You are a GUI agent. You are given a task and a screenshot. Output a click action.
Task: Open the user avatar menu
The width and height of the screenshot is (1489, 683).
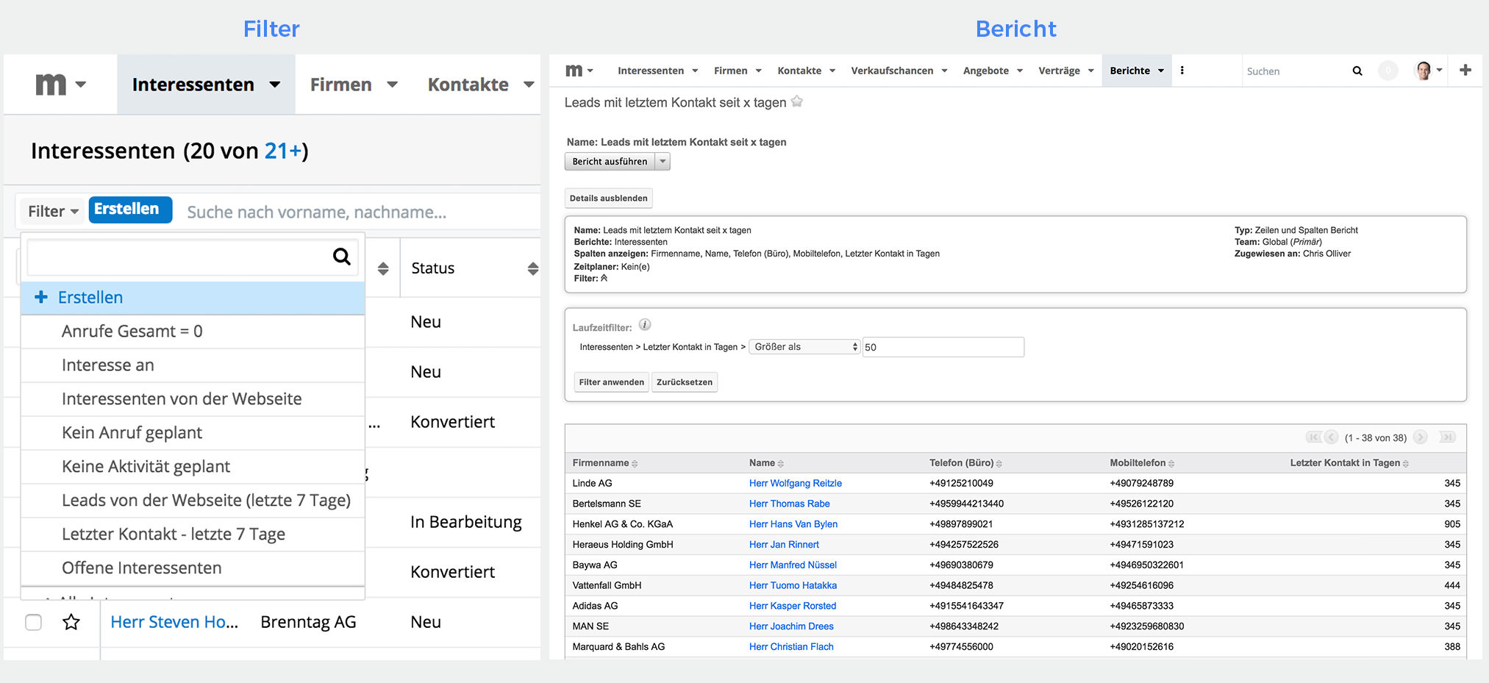coord(1429,71)
